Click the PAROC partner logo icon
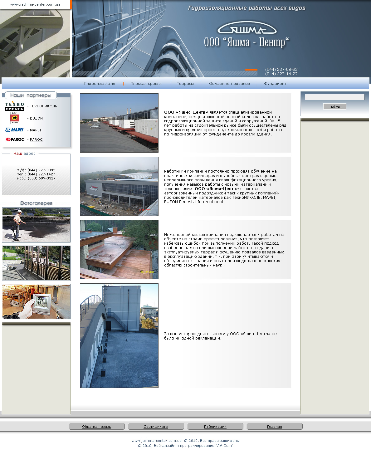 15,139
